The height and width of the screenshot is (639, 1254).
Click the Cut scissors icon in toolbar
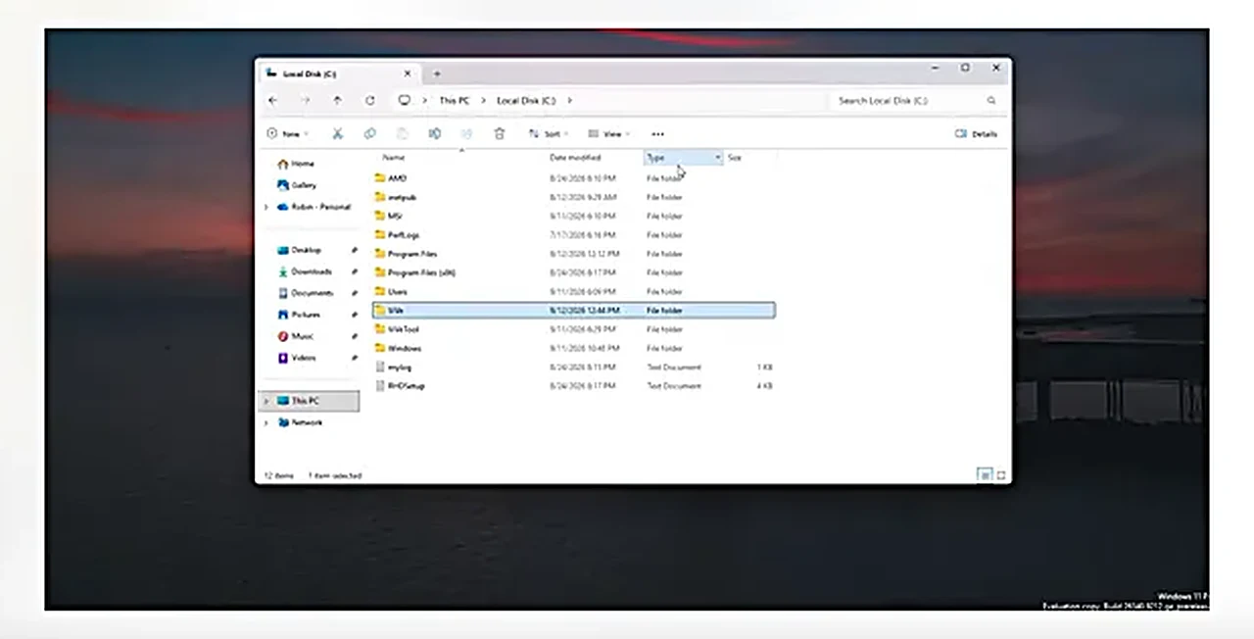(337, 134)
